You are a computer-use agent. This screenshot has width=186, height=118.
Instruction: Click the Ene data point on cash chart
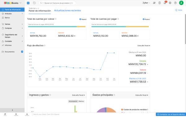click(40, 77)
